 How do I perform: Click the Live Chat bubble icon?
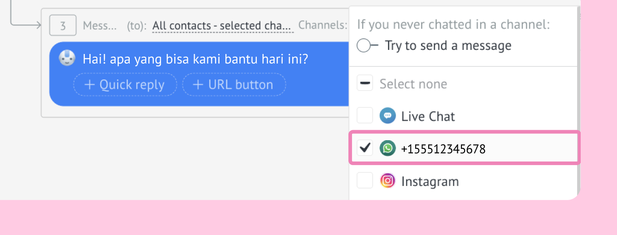[387, 116]
